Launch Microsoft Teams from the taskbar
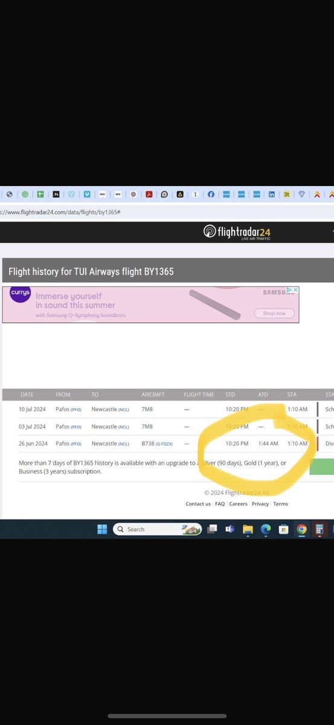 point(230,529)
